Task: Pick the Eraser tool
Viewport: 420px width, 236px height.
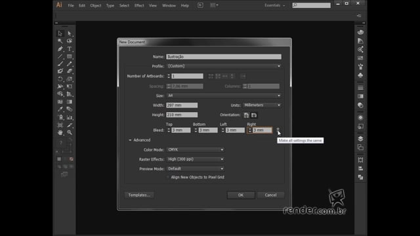Action: (x=70, y=71)
